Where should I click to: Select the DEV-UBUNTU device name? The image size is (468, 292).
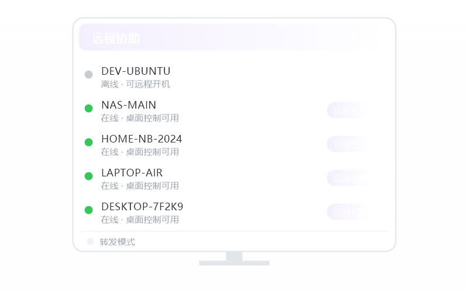[x=136, y=71]
